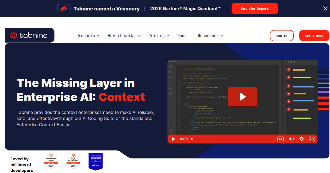The image size is (330, 173).
Task: Open the Resources menu
Action: point(210,36)
